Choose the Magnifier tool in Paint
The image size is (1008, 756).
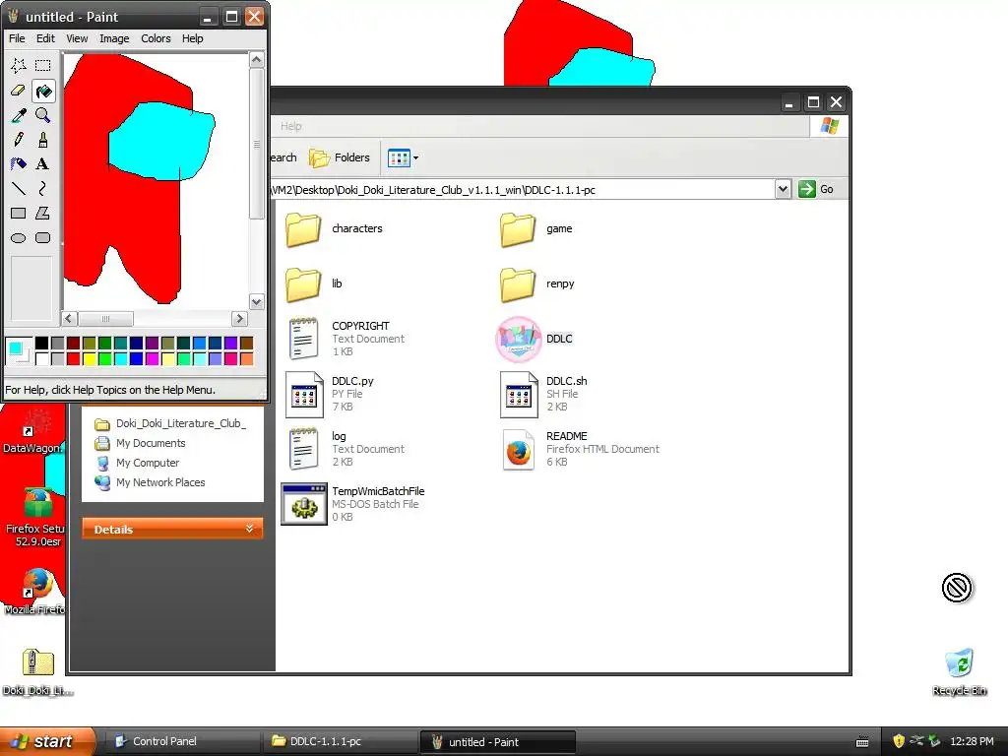43,115
